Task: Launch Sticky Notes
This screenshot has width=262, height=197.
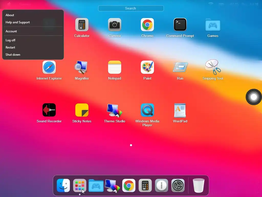Action: pos(82,110)
